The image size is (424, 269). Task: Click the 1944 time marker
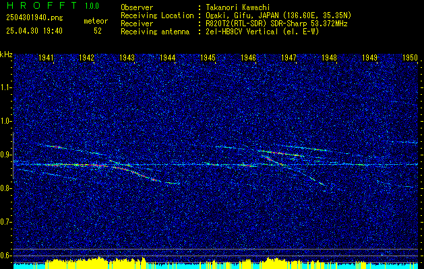point(167,57)
